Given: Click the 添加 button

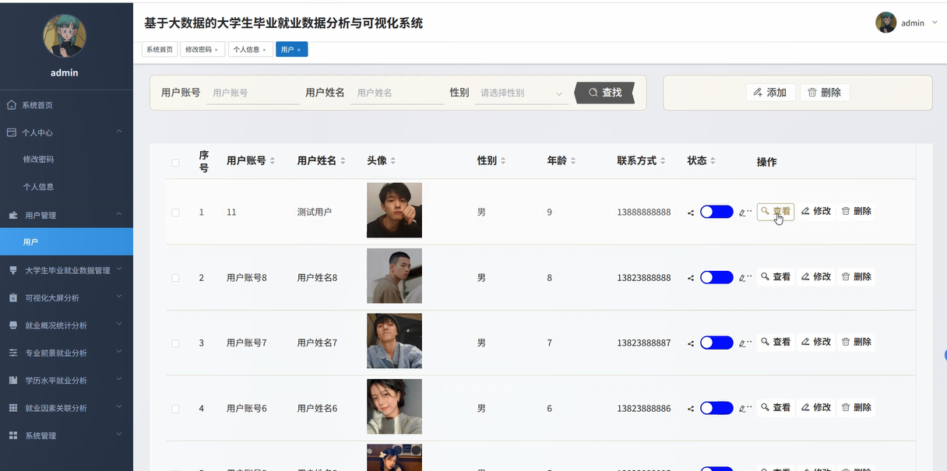Looking at the screenshot, I should (770, 93).
